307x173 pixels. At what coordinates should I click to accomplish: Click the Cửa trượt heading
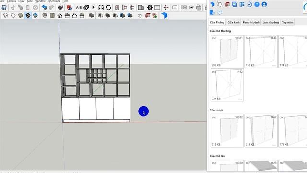216,110
